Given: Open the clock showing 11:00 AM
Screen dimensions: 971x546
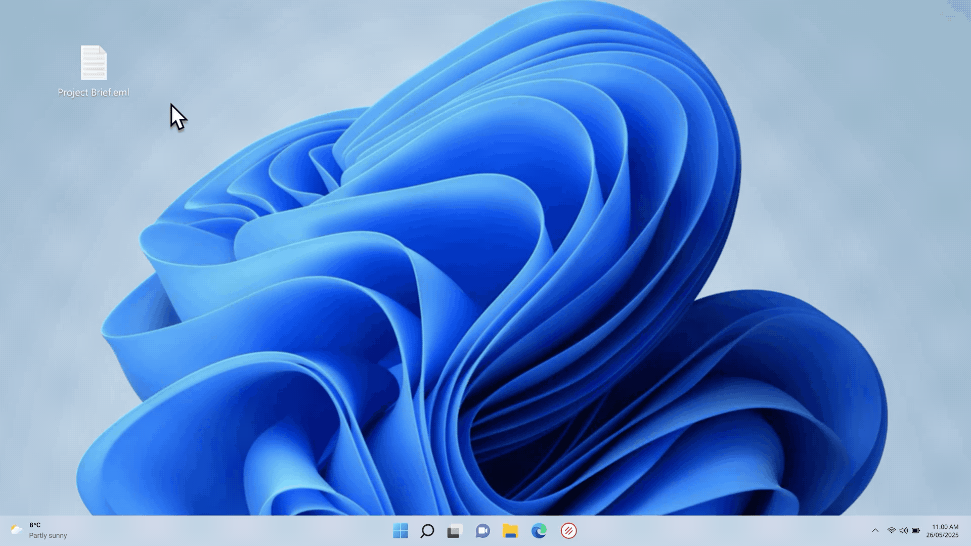Looking at the screenshot, I should pyautogui.click(x=945, y=527).
